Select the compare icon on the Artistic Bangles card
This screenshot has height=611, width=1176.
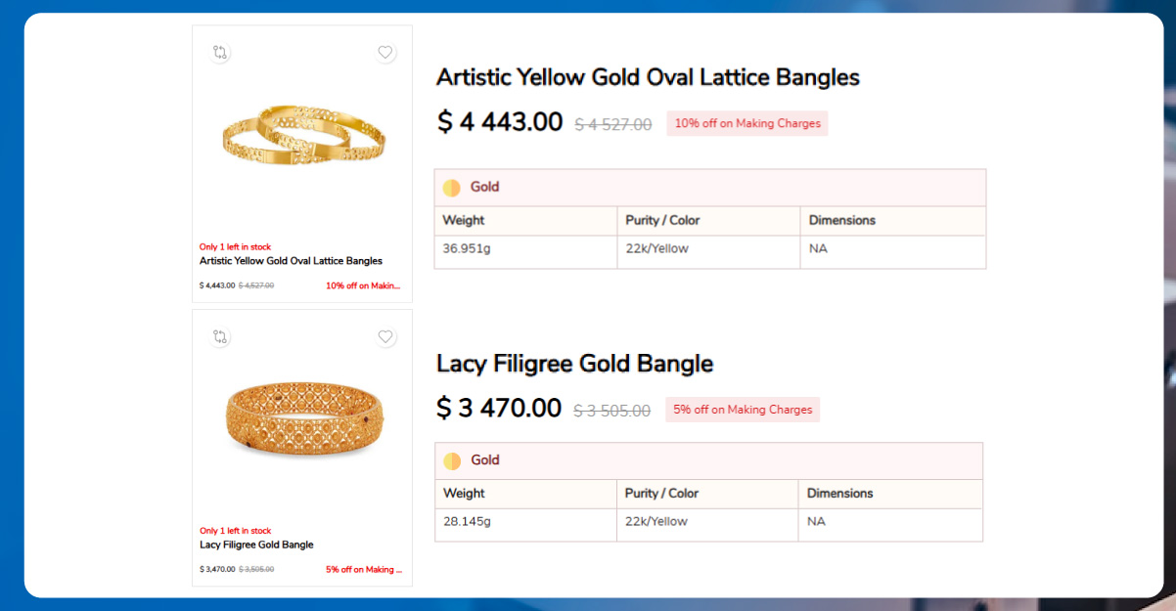pos(220,53)
